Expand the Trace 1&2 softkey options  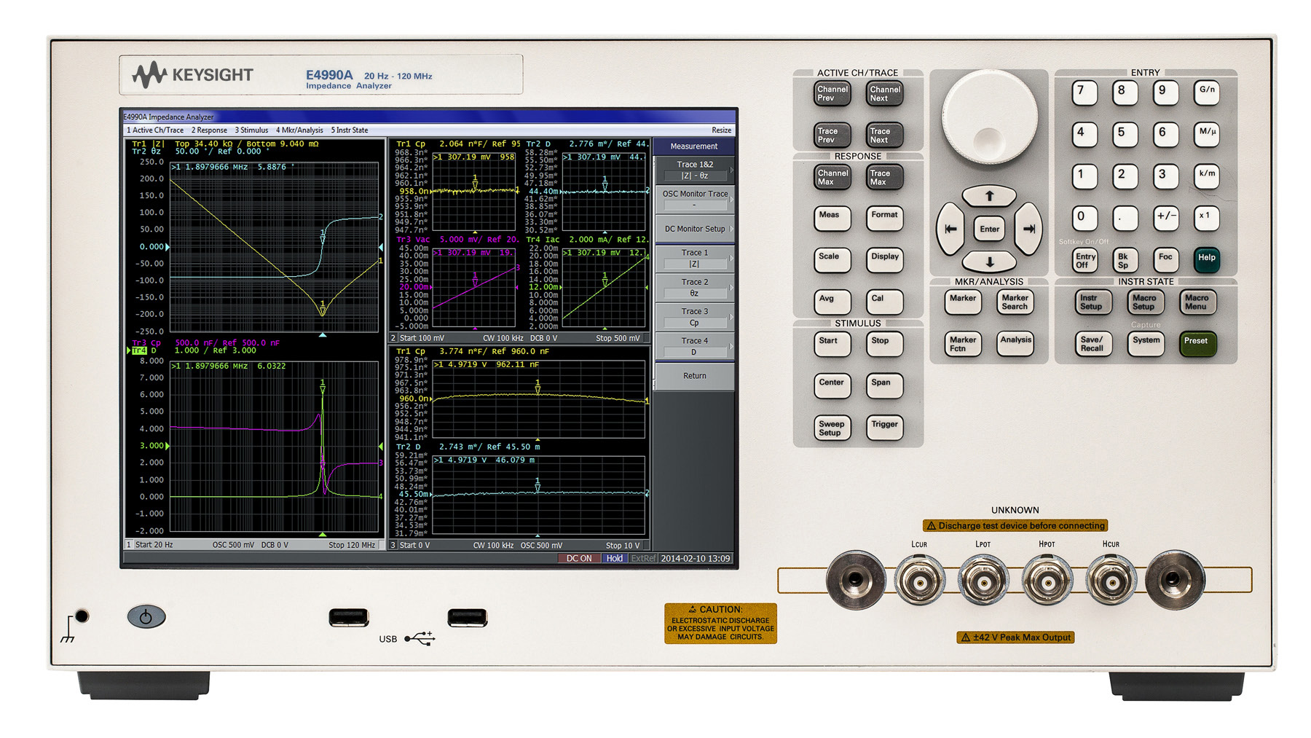(694, 170)
